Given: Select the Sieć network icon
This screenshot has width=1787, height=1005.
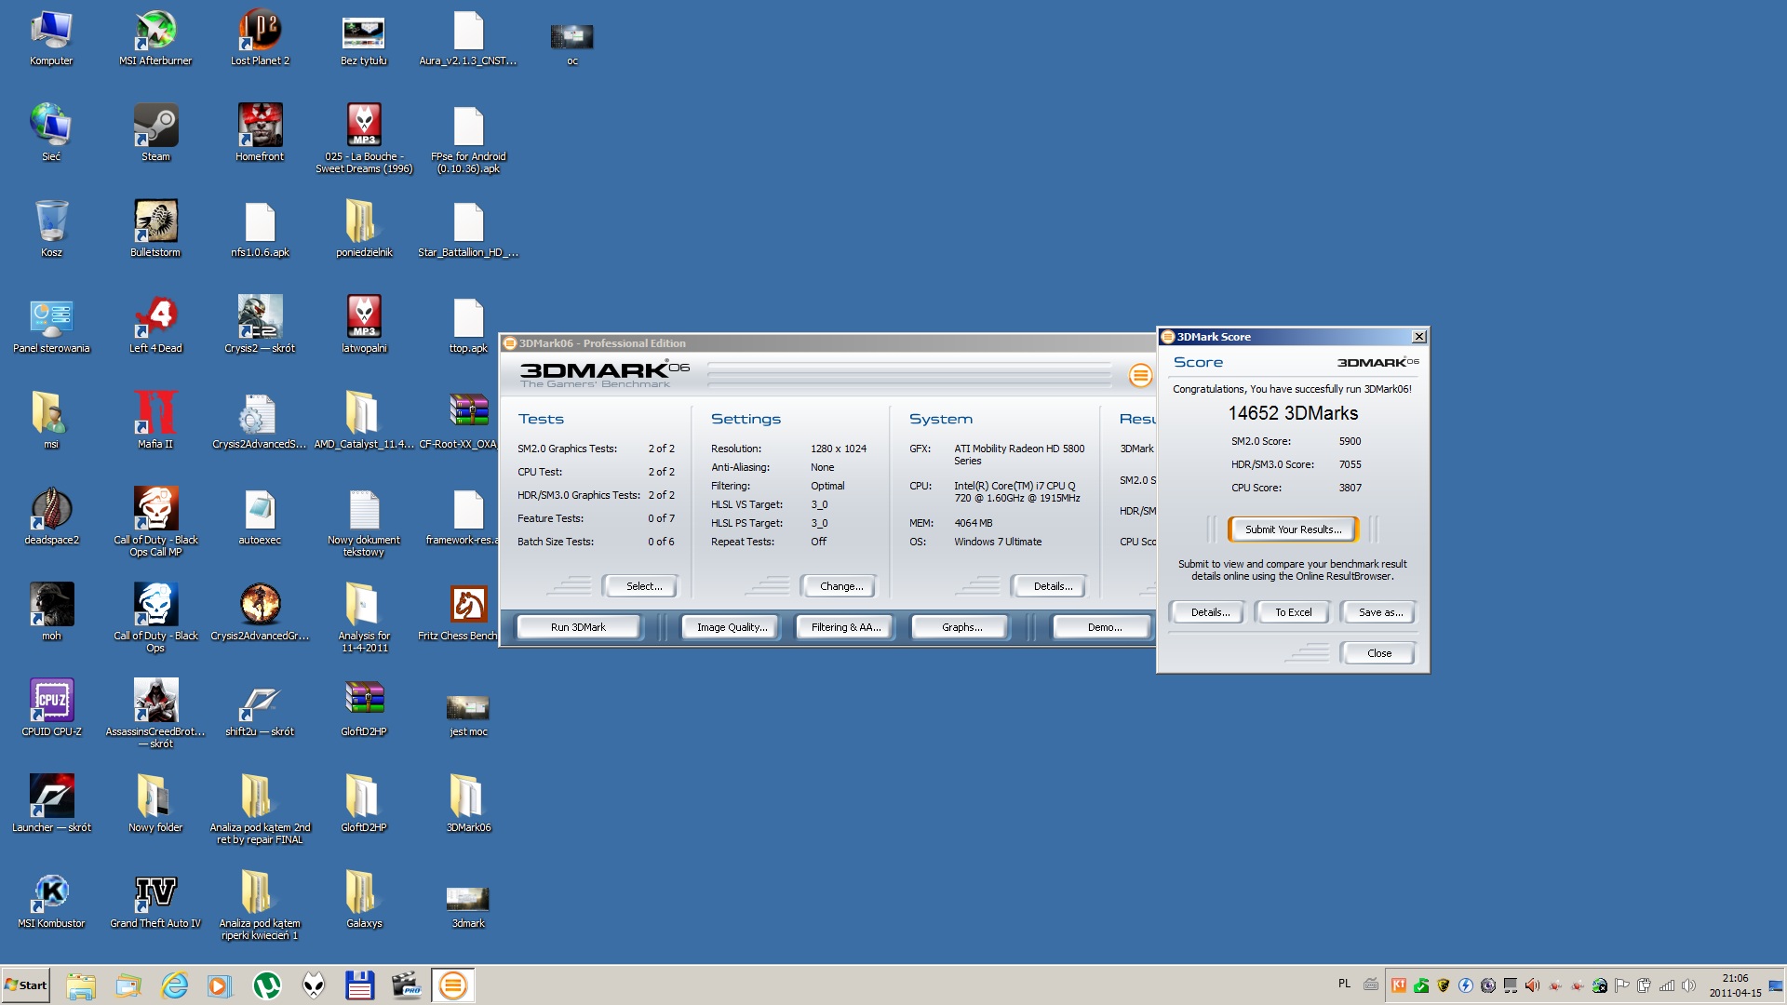Looking at the screenshot, I should click(x=51, y=133).
